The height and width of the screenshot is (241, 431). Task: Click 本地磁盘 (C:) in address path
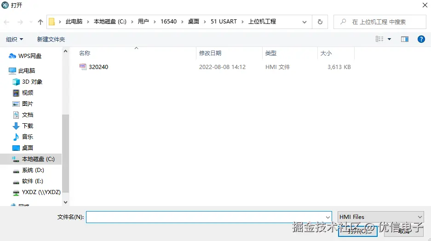click(x=110, y=22)
